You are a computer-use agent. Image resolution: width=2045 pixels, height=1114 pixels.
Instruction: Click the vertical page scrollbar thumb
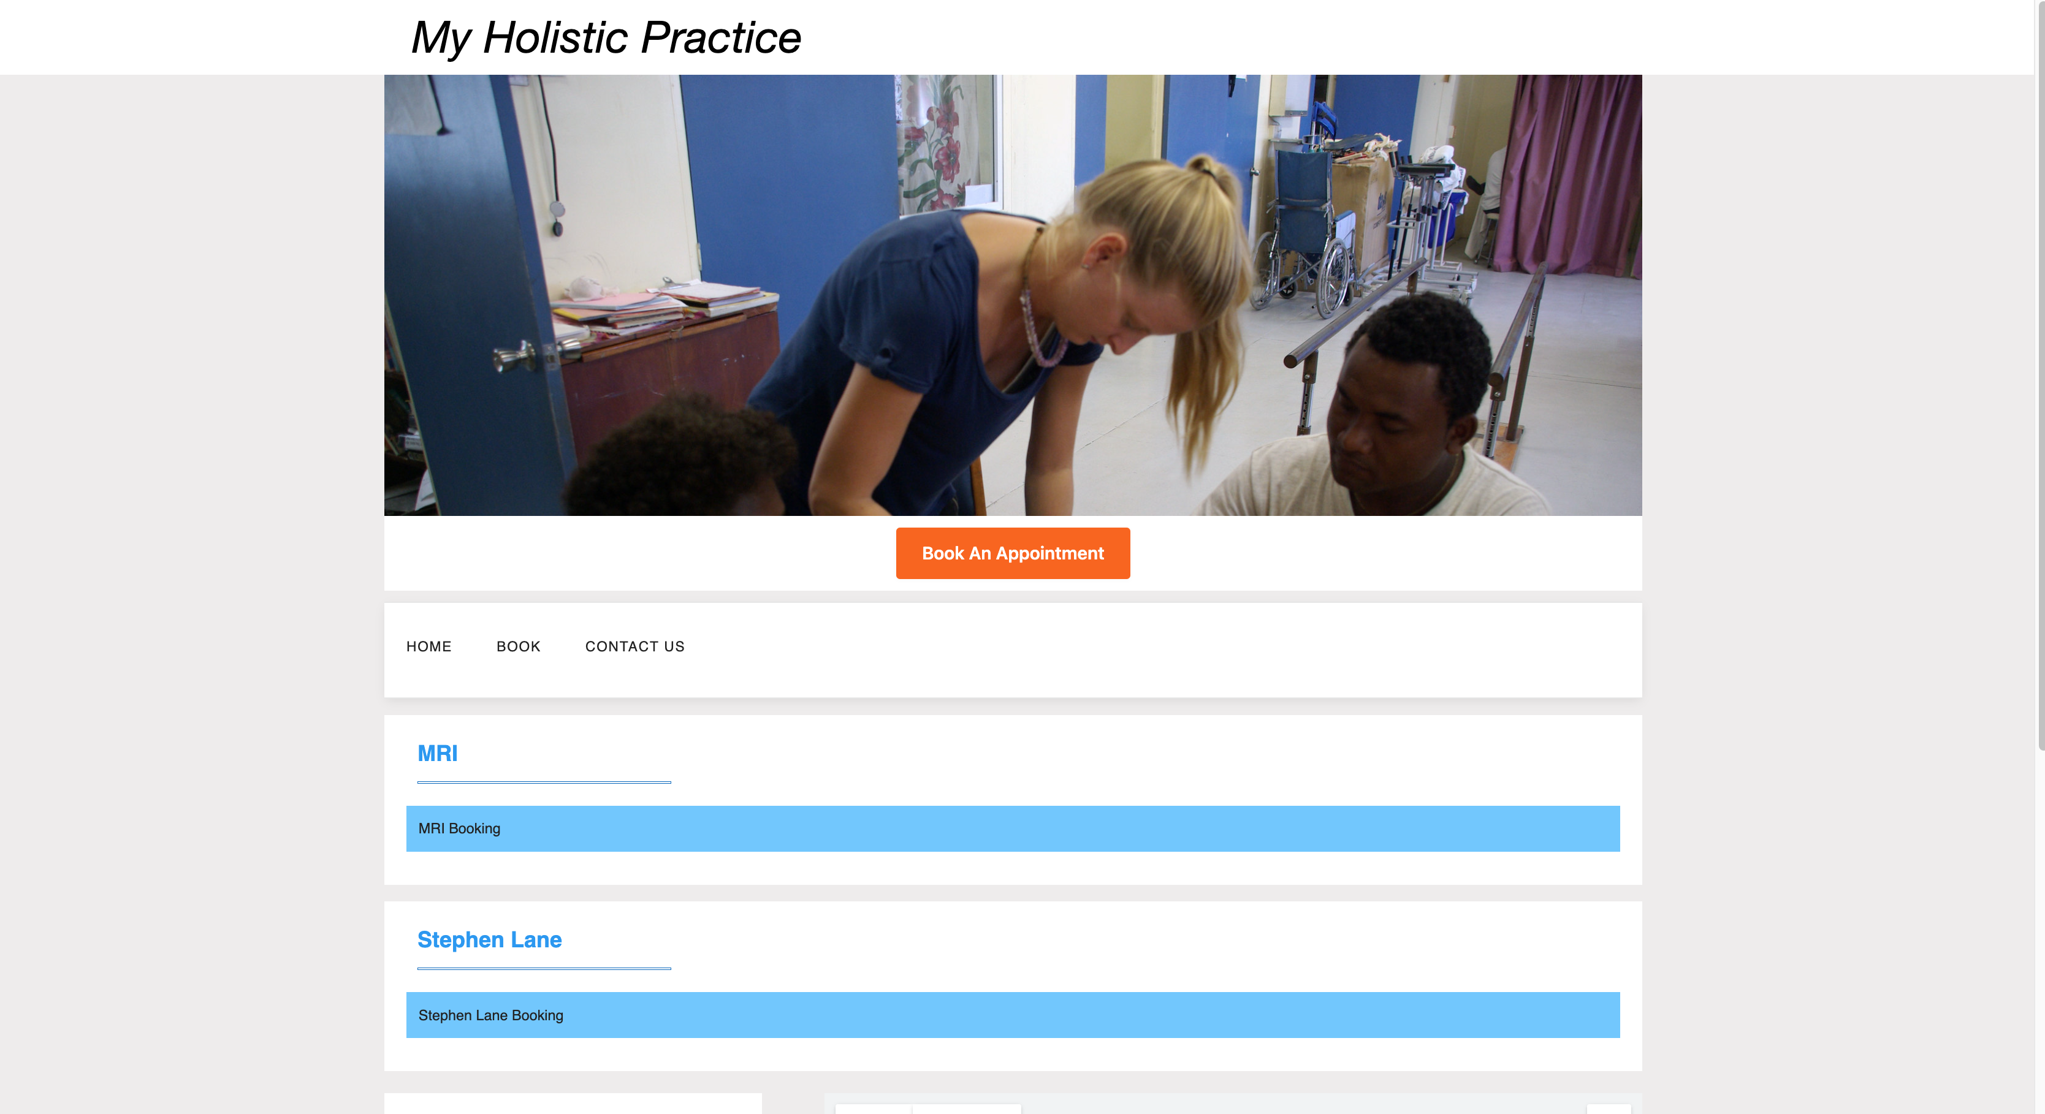(2039, 373)
